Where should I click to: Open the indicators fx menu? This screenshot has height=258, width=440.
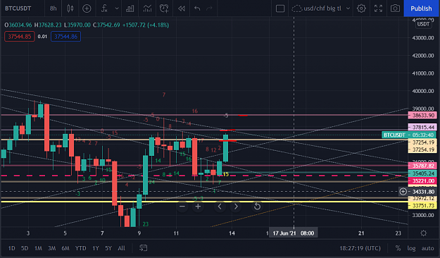(x=104, y=8)
